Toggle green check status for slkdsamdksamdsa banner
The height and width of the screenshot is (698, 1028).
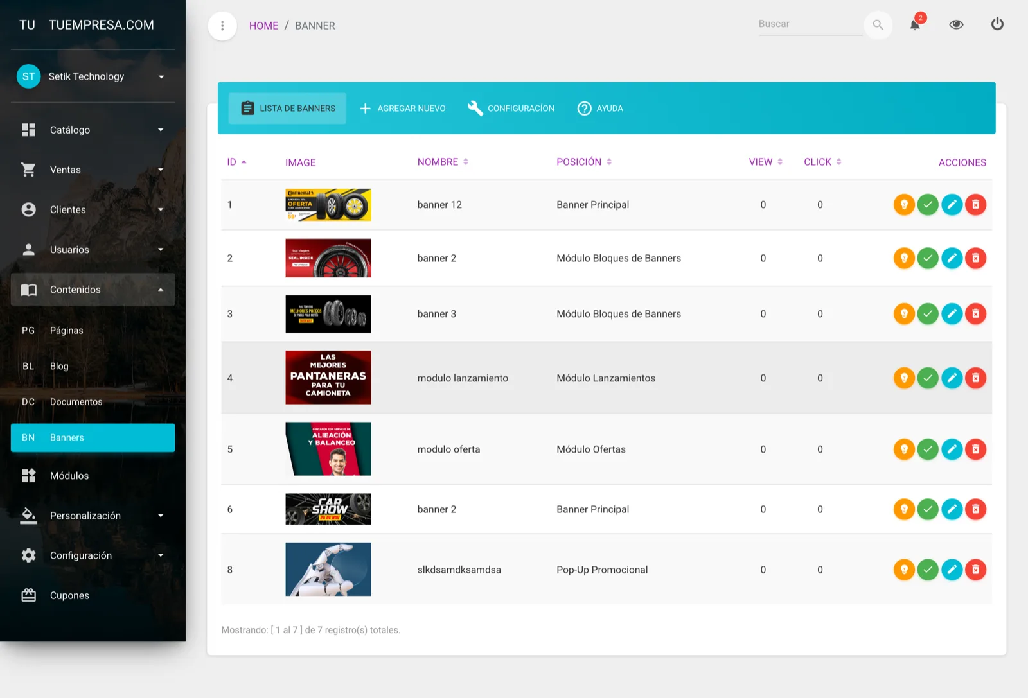coord(928,570)
